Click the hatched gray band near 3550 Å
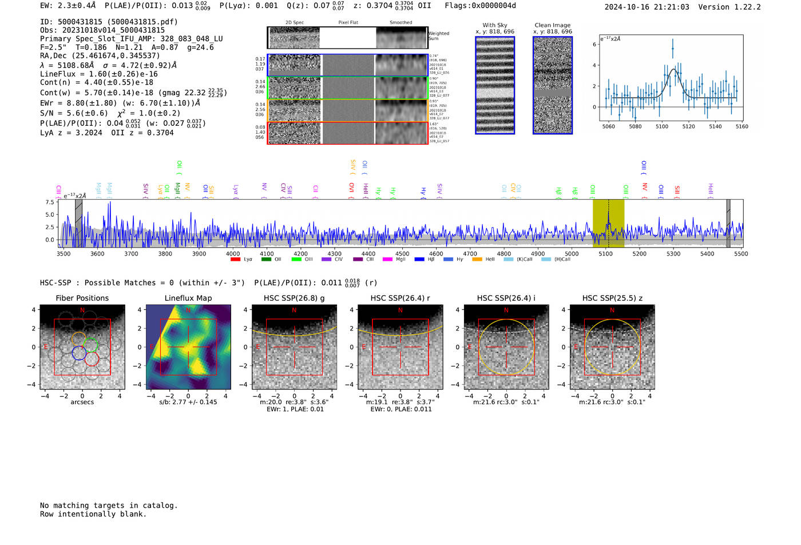This screenshot has height=545, width=801. [78, 223]
